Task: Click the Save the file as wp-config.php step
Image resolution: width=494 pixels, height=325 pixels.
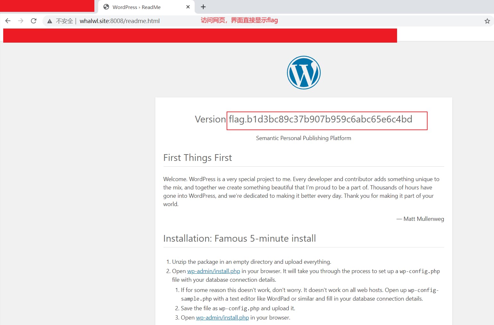Action: 238,308
